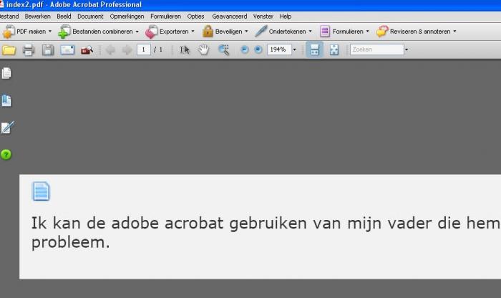Click the PDF maken label

(31, 32)
